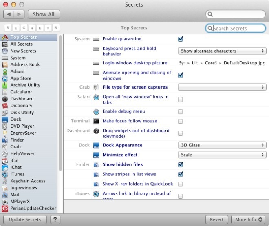Image resolution: width=269 pixels, height=226 pixels.
Task: Click the EnergySaver lightbulb icon
Action: (5, 133)
